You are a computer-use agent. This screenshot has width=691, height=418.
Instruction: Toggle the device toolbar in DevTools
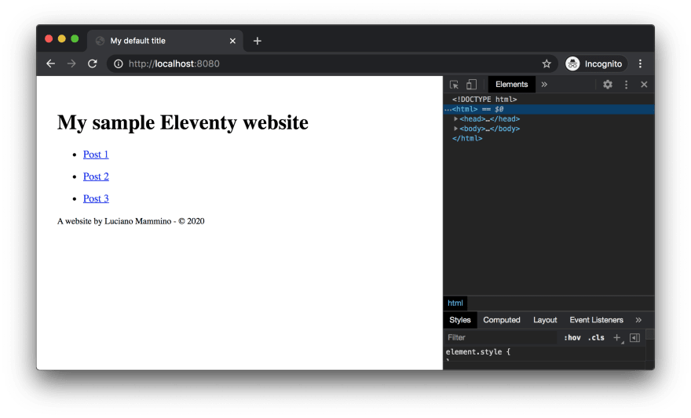(472, 85)
